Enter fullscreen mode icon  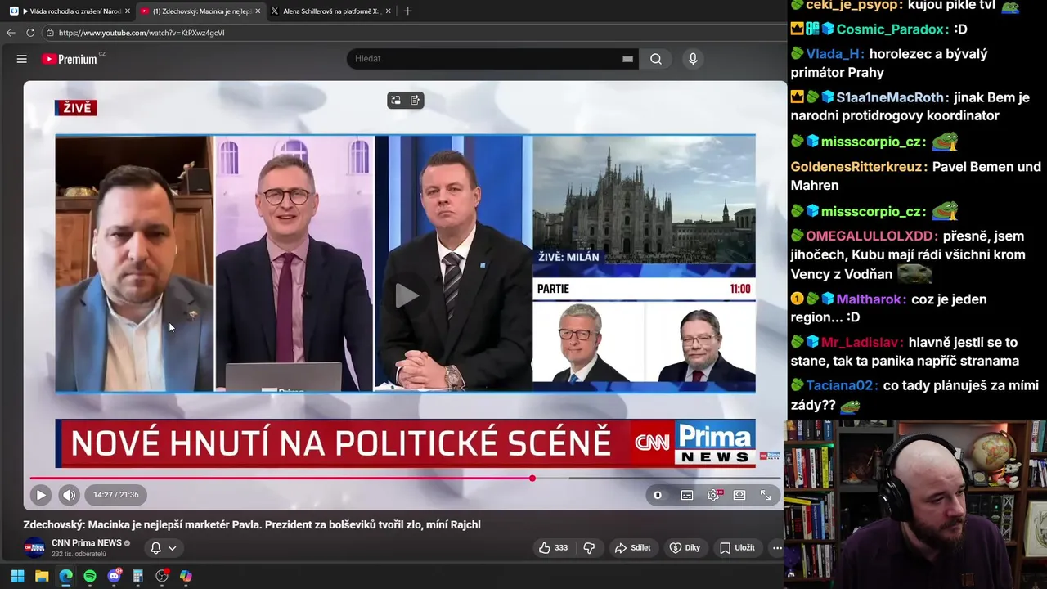[x=766, y=495]
